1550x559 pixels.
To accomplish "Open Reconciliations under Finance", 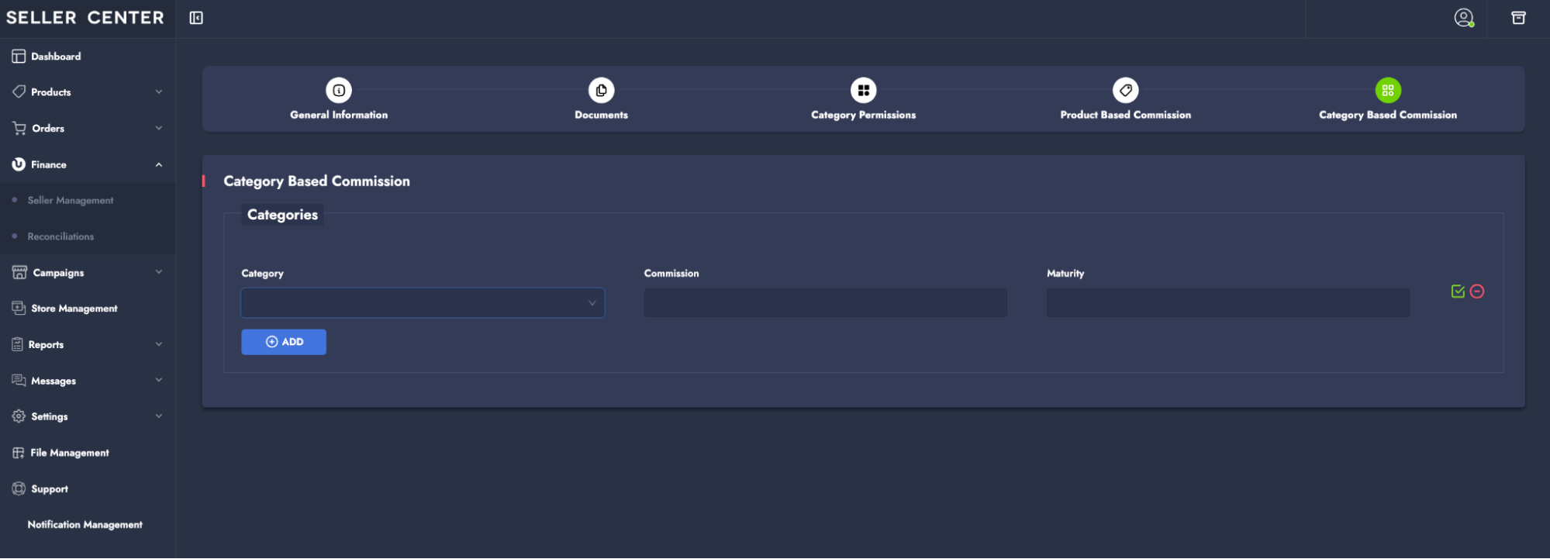I will tap(60, 236).
